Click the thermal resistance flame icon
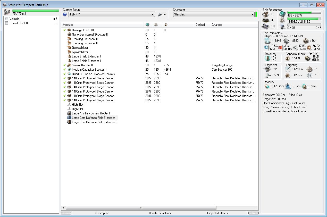327x217 pixels. click(281, 47)
